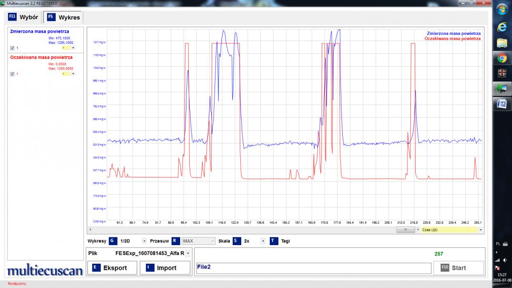Click the R shortcut icon beside Przesuw
Image resolution: width=512 pixels, height=288 pixels.
point(175,241)
